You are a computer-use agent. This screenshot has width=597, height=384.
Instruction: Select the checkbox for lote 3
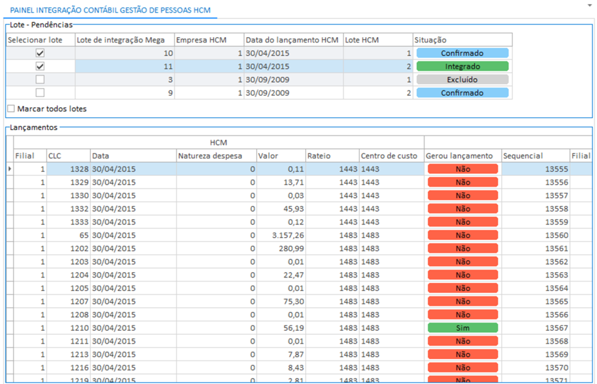[x=40, y=79]
